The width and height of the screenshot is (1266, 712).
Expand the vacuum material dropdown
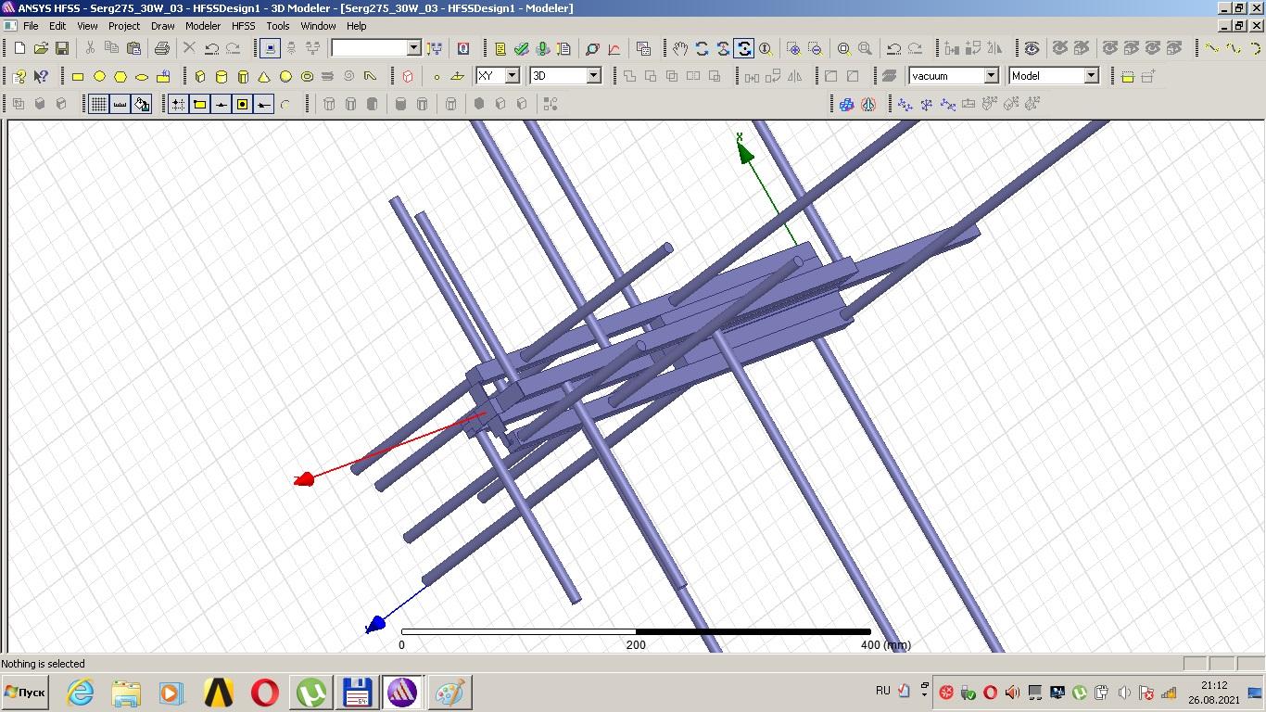[x=991, y=76]
